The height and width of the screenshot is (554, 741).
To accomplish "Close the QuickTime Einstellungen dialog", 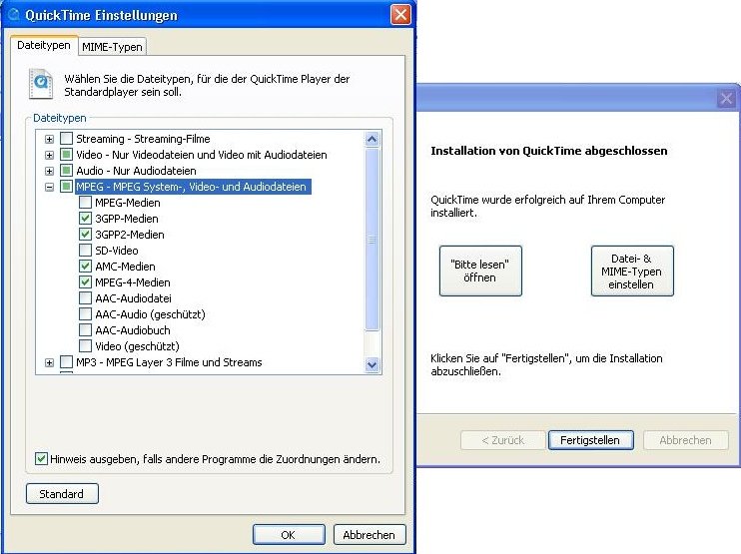I will (400, 15).
